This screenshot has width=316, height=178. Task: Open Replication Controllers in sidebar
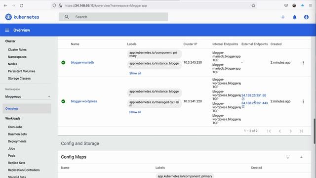pos(24,170)
